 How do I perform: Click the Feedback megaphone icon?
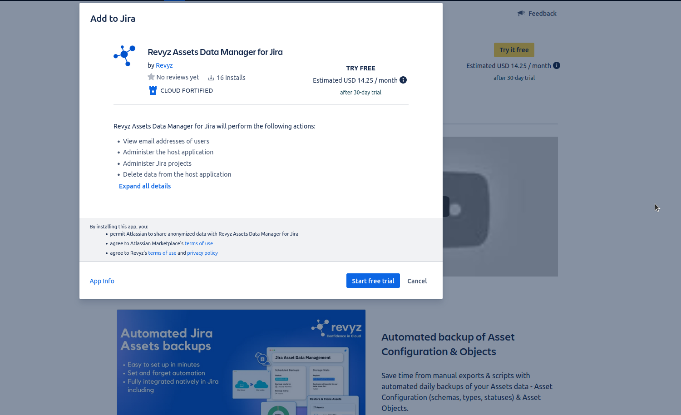[x=521, y=14]
